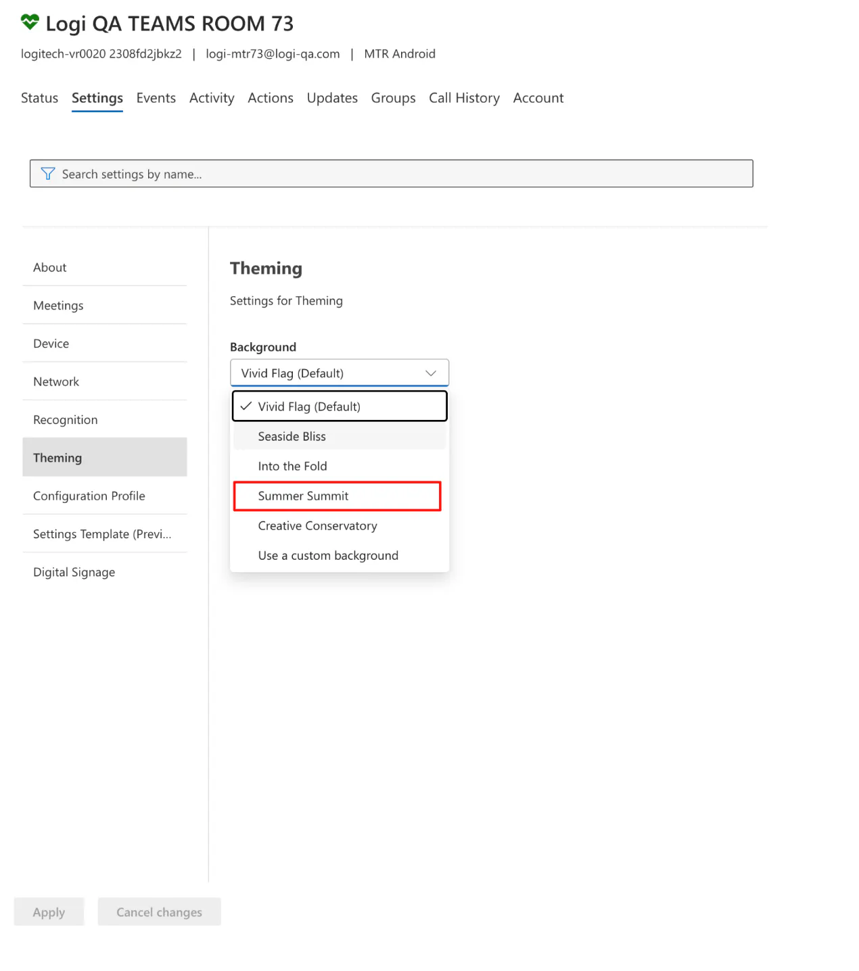Viewport: 859px width, 971px height.
Task: Click the logi-mtr73@logi-qa.com account text
Action: click(273, 54)
